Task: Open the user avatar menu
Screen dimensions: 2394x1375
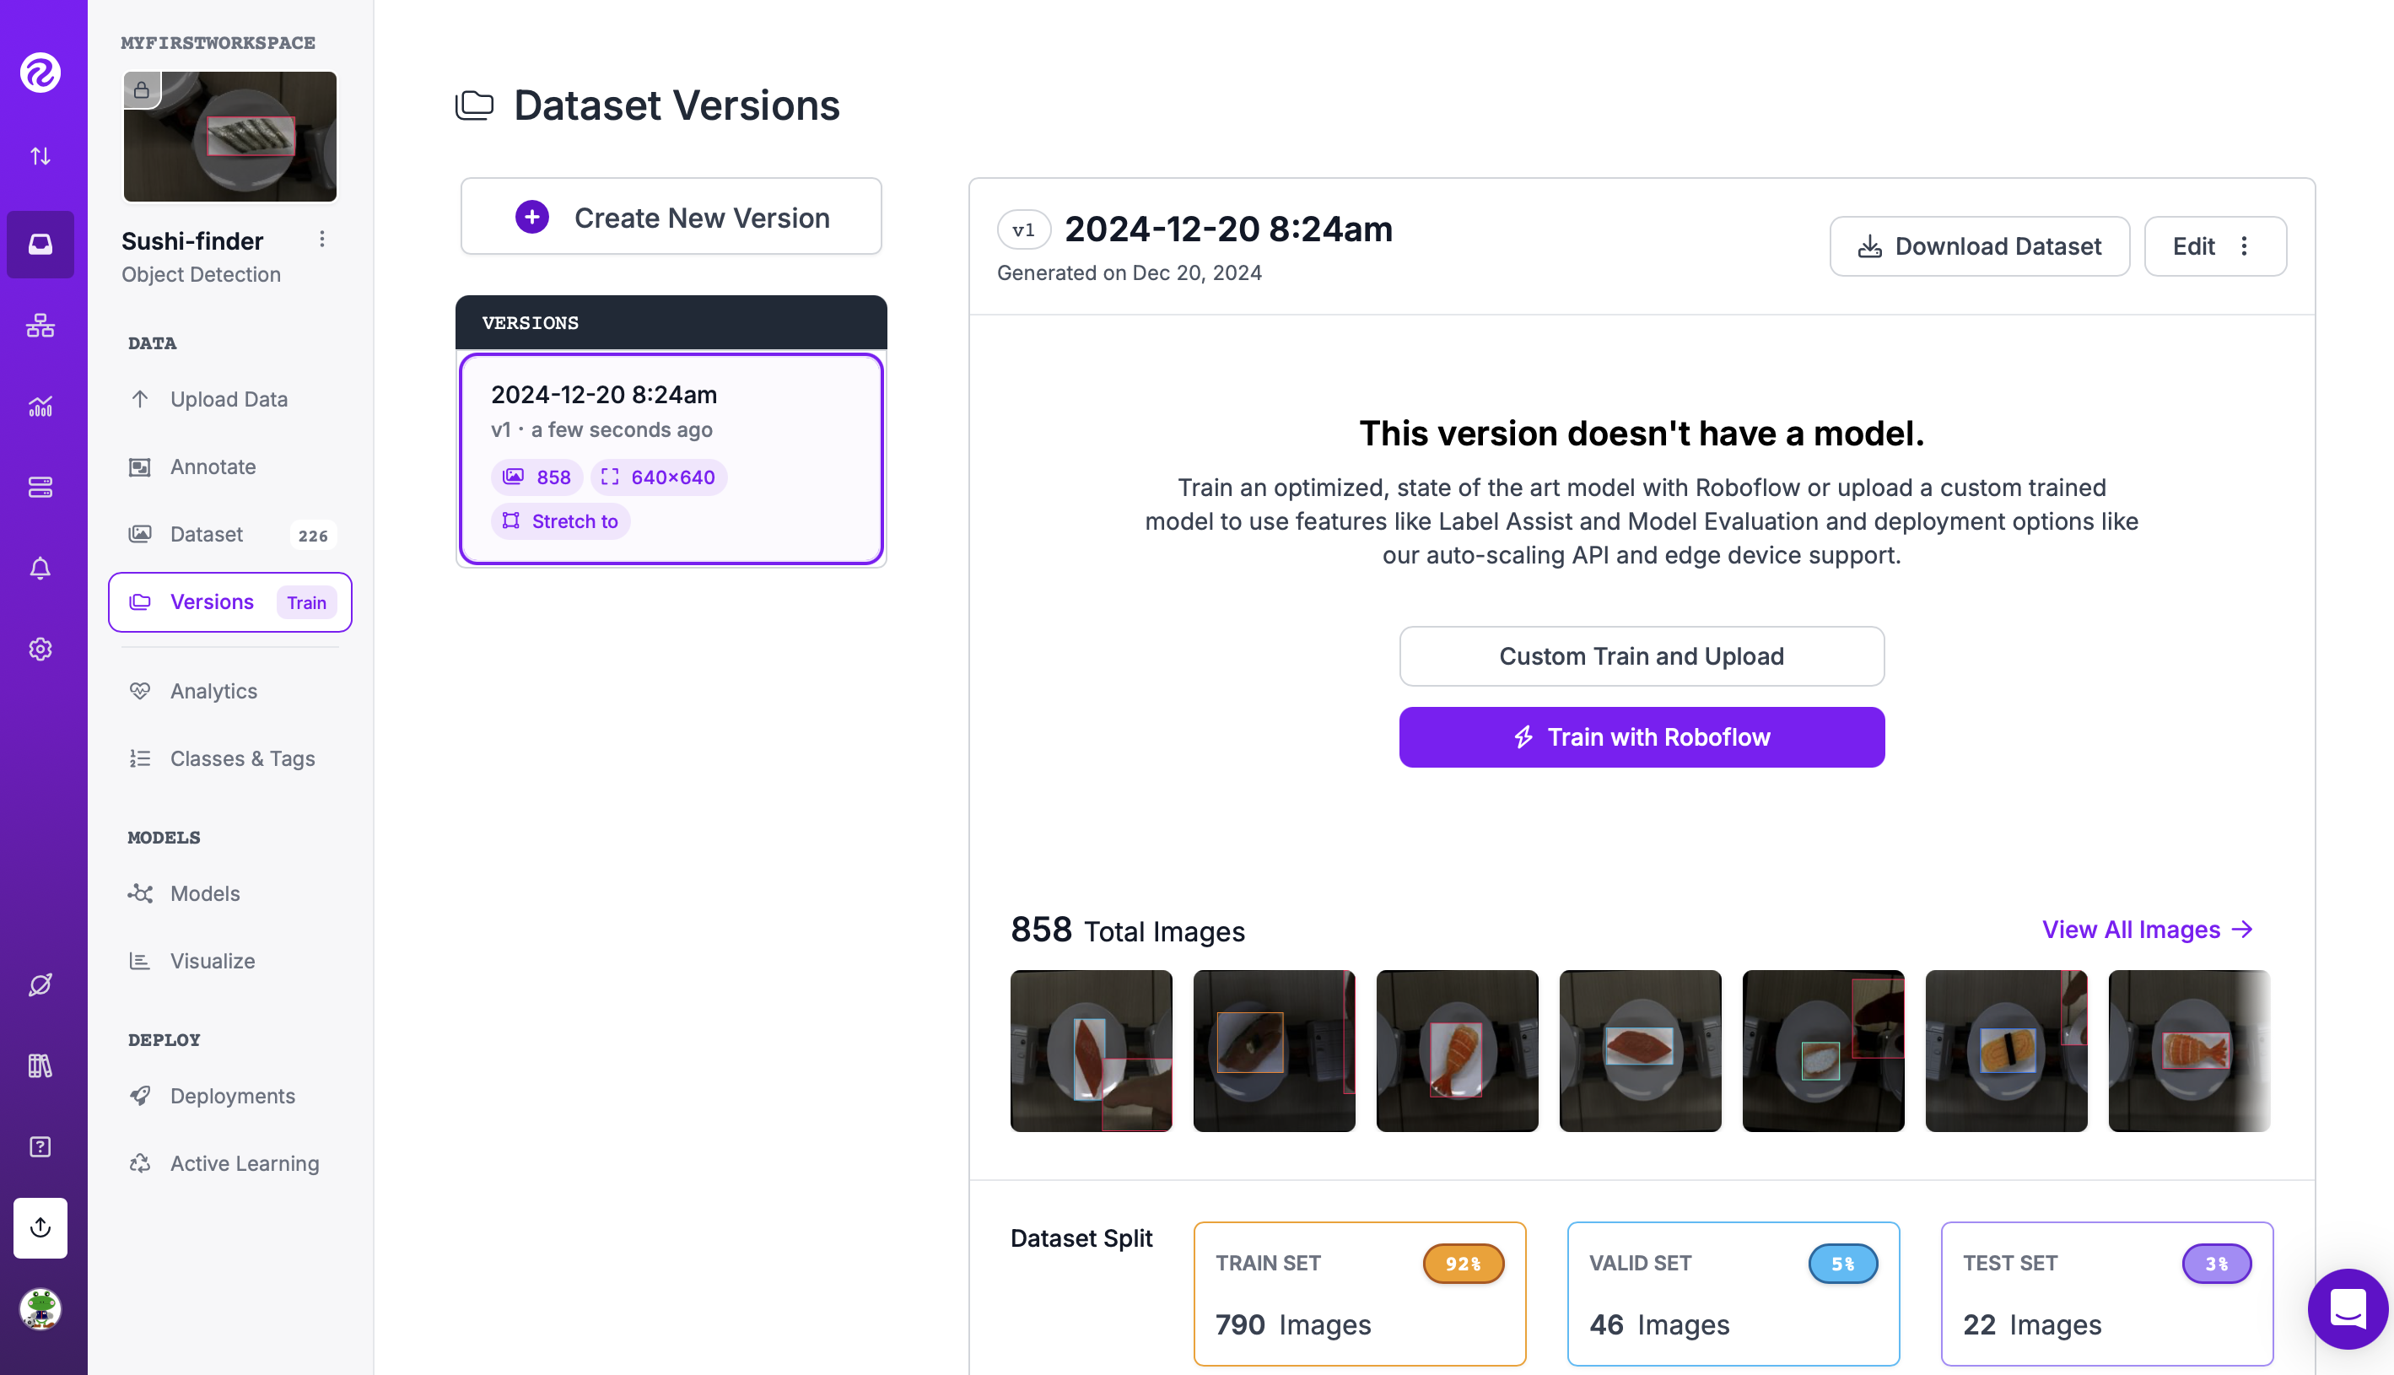Action: pos(40,1309)
